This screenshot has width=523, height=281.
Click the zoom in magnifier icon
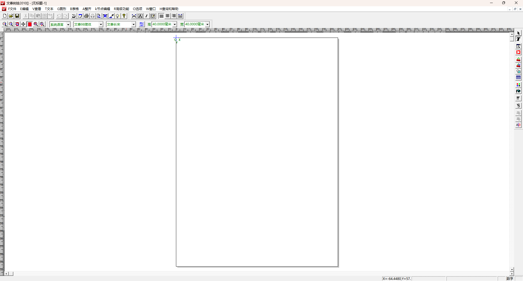(5, 24)
